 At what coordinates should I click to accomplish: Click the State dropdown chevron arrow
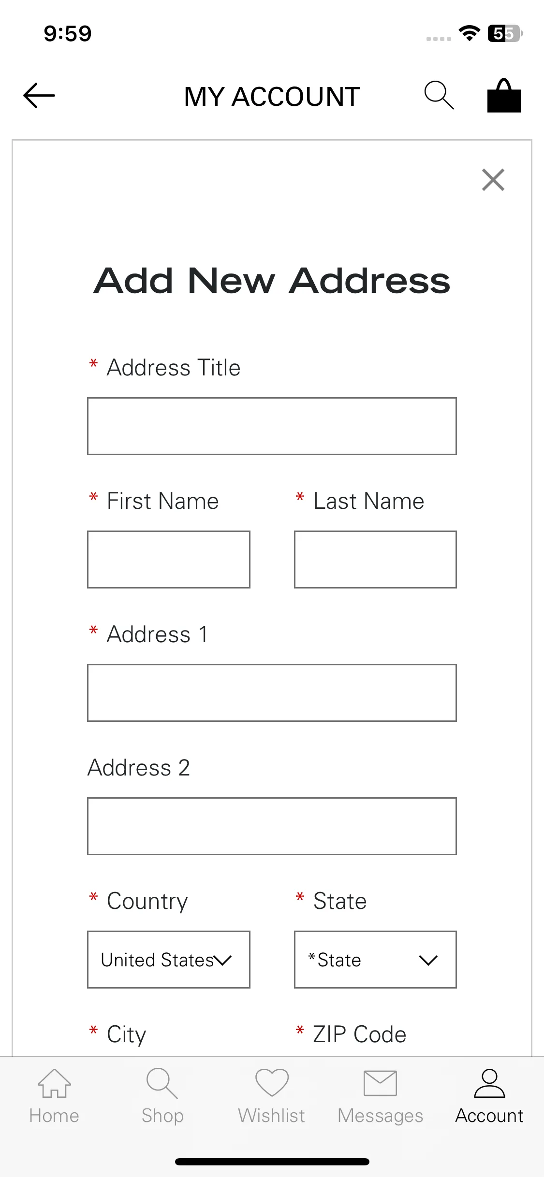[428, 960]
